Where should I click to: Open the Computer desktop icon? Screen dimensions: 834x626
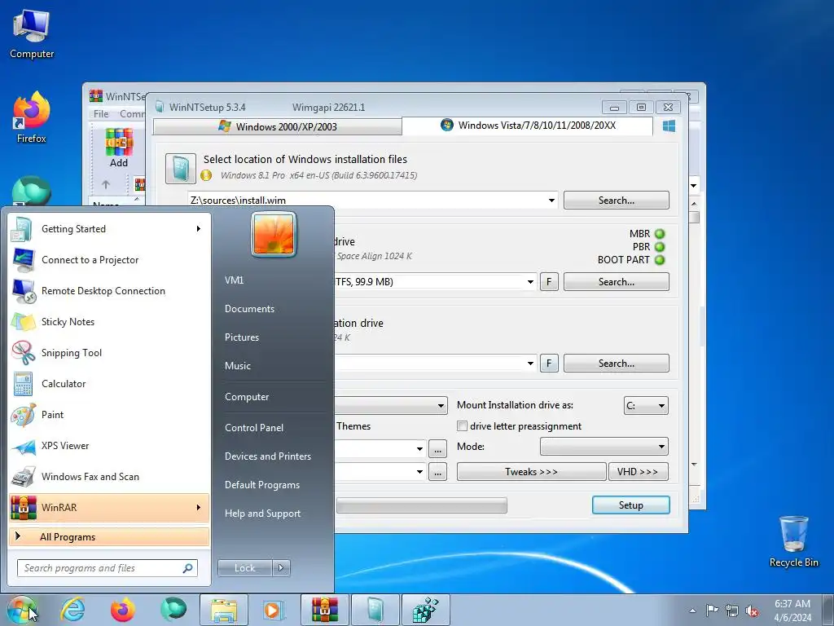click(x=32, y=34)
